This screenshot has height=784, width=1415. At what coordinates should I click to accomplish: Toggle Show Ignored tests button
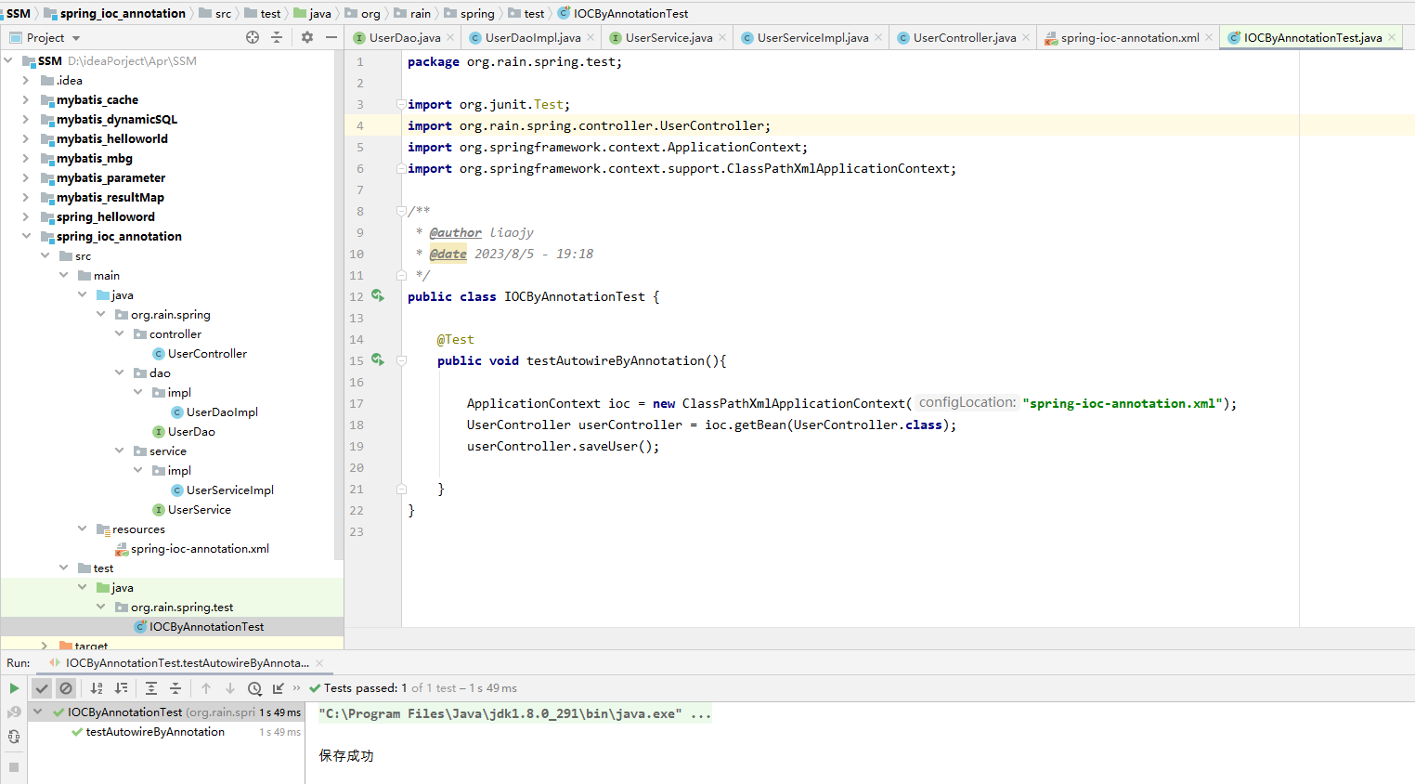(66, 688)
